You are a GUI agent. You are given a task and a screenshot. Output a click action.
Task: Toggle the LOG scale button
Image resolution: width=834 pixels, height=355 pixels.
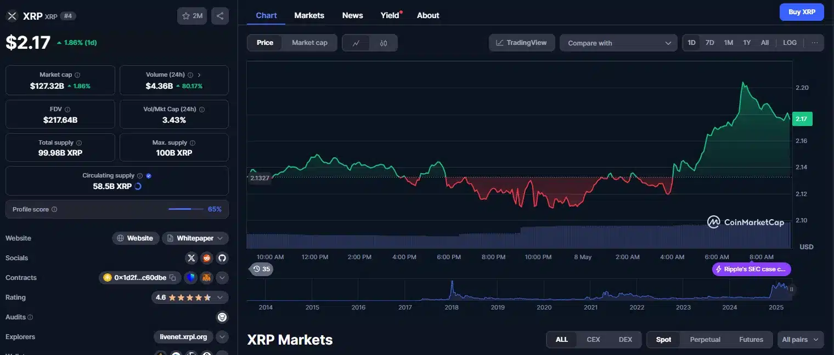click(x=790, y=43)
